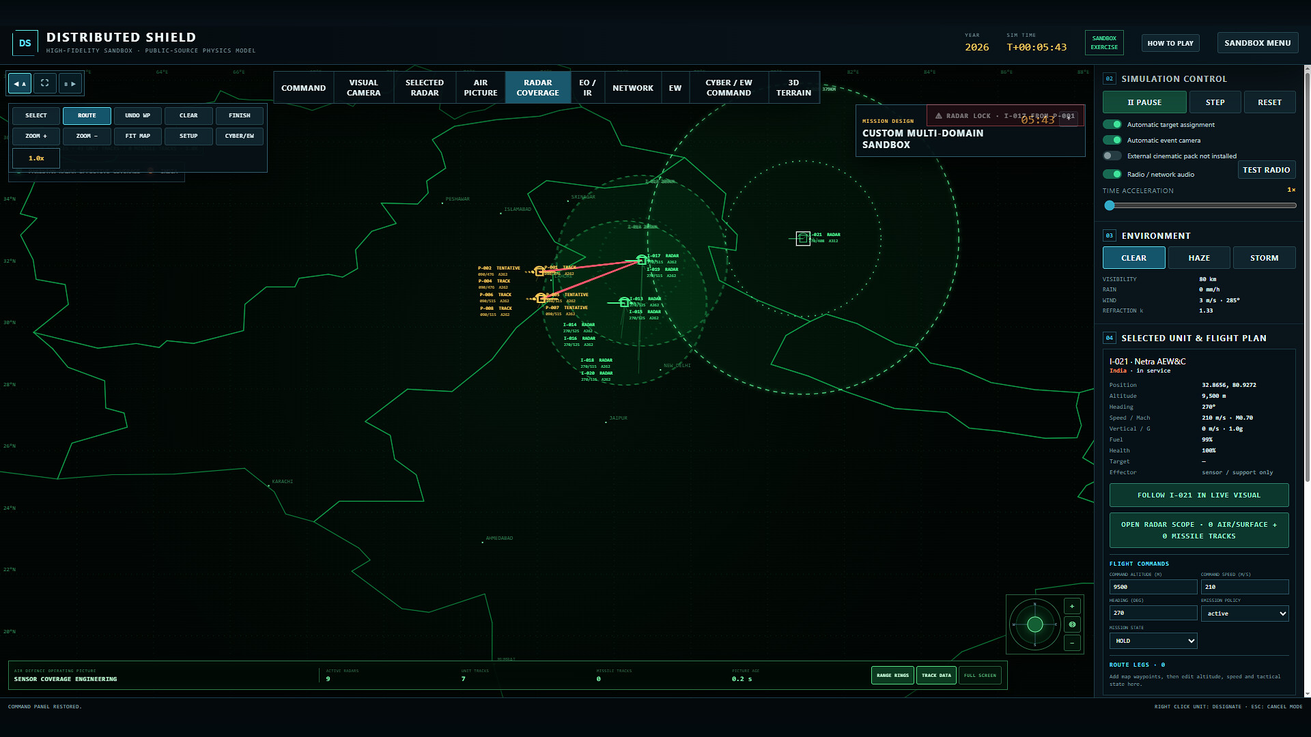The height and width of the screenshot is (737, 1311).
Task: Toggle Automatic event camera switch
Action: coord(1112,140)
